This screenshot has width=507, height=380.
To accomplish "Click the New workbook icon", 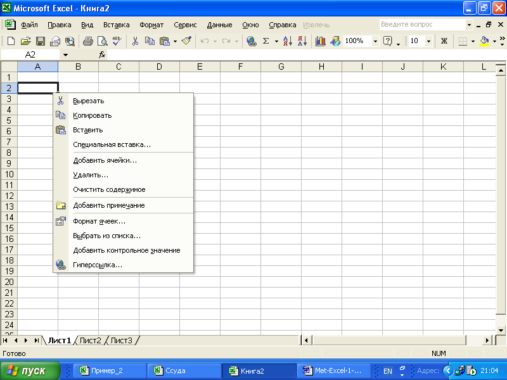I will tap(11, 41).
